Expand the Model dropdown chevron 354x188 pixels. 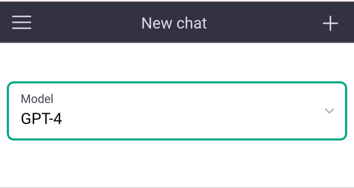click(329, 111)
